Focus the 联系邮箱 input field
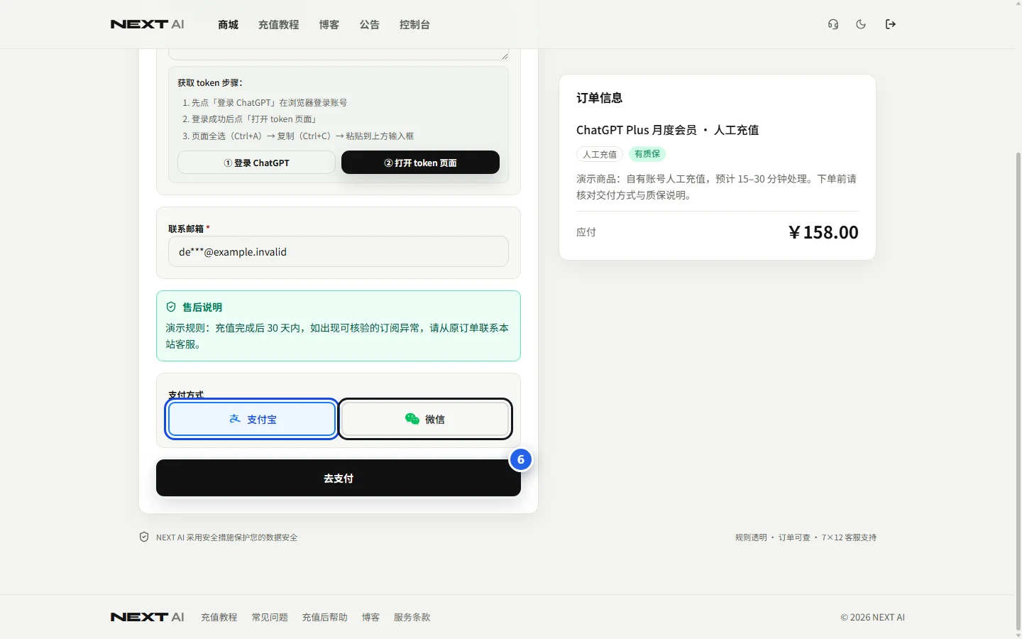This screenshot has width=1022, height=639. pos(339,251)
